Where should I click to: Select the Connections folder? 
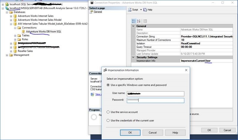tap(29, 28)
